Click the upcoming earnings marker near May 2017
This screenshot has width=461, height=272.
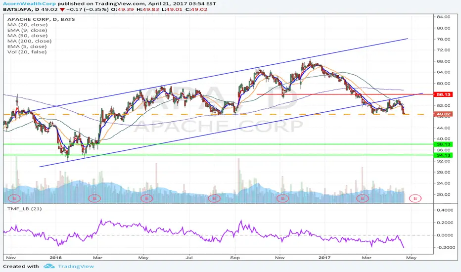click(415, 198)
